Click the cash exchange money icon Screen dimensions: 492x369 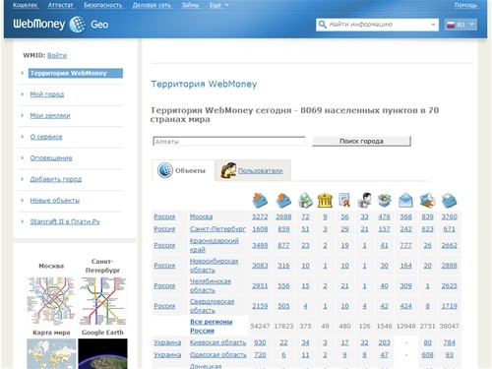pyautogui.click(x=305, y=200)
